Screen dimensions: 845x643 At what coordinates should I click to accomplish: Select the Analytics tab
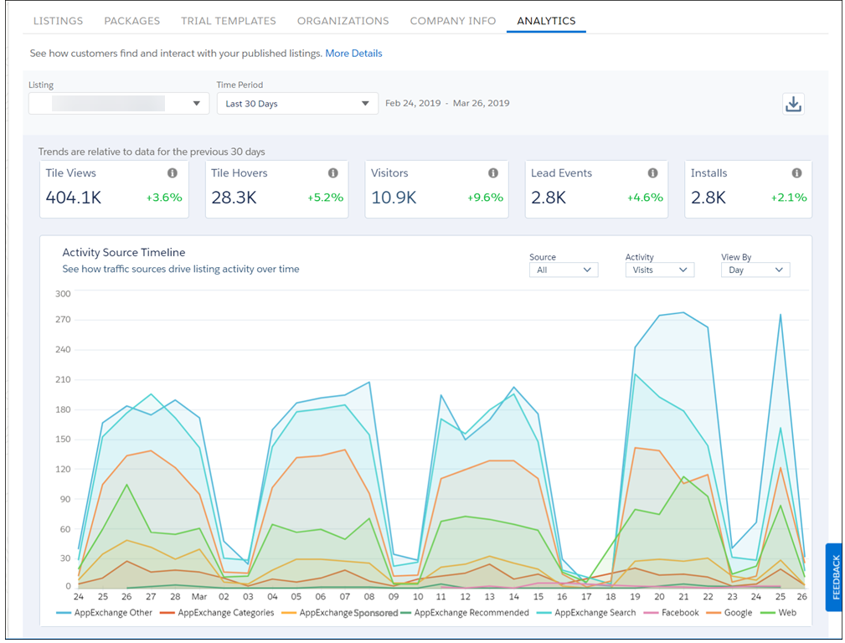click(x=547, y=21)
